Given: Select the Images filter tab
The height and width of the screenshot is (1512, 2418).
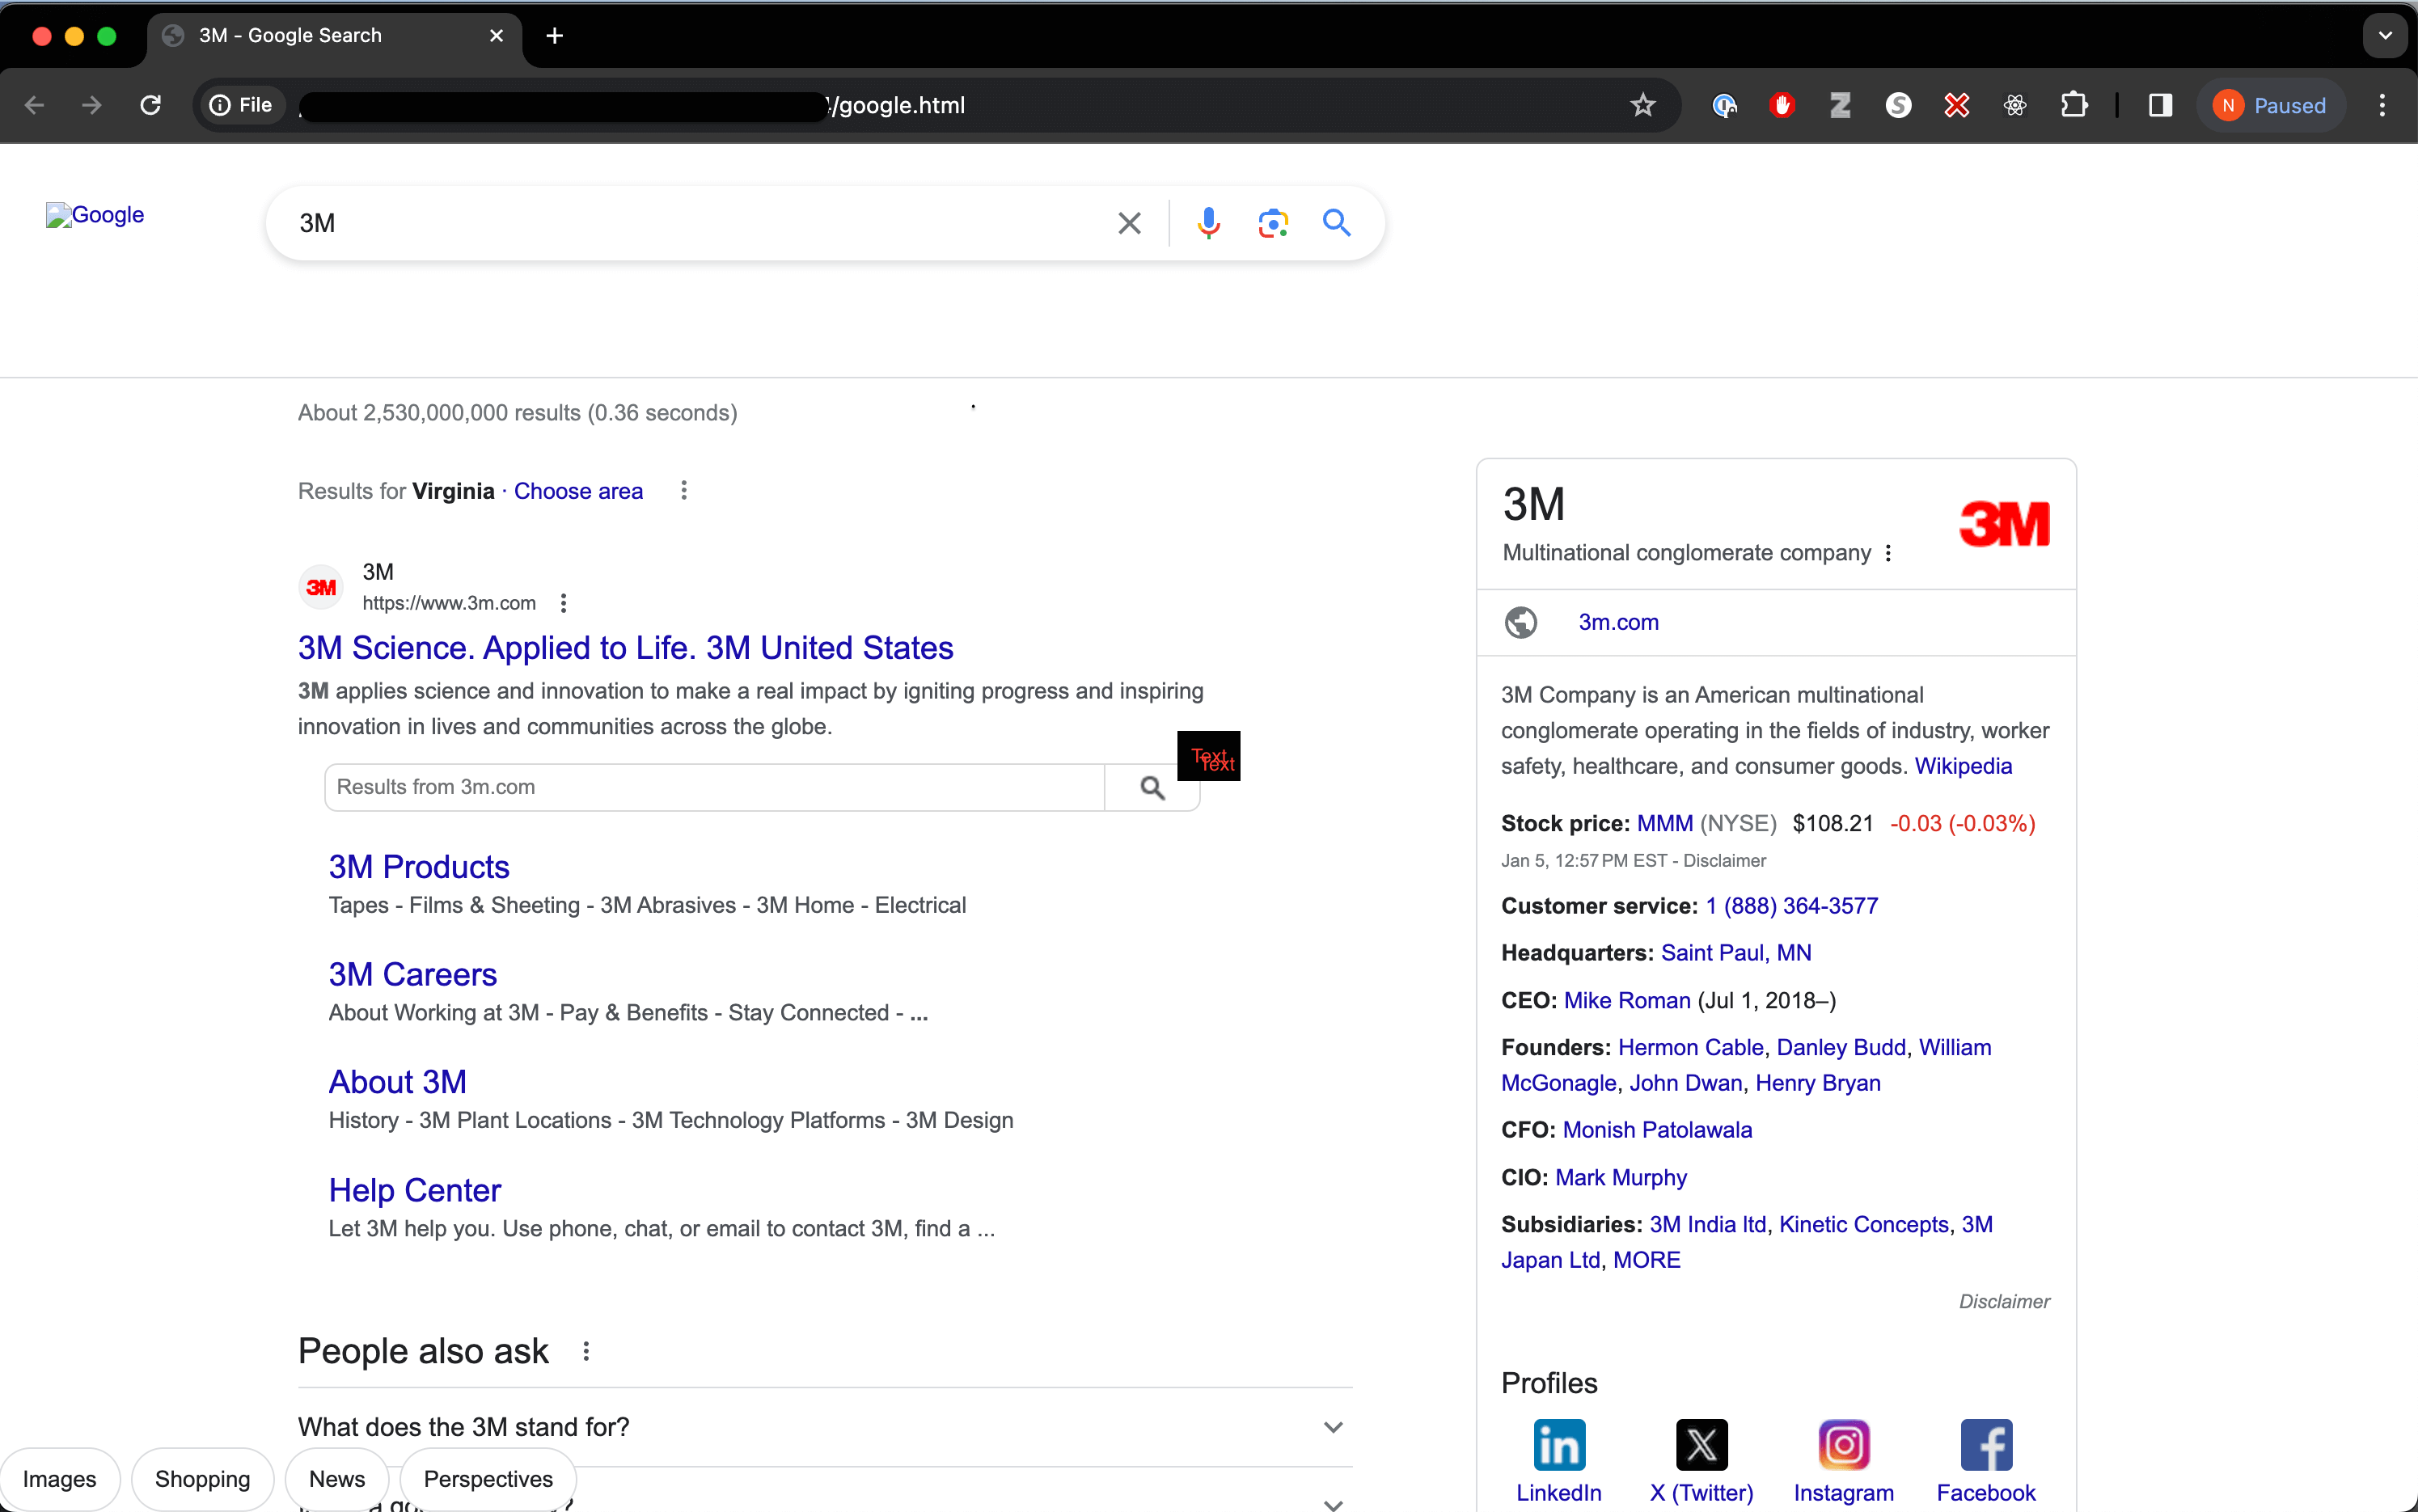Looking at the screenshot, I should pyautogui.click(x=60, y=1479).
